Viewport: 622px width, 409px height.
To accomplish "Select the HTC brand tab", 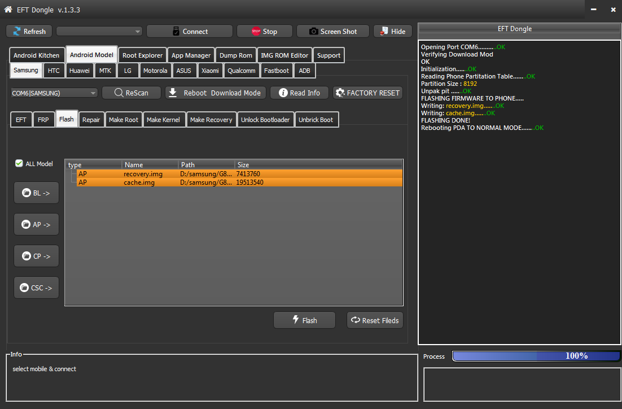I will coord(54,71).
